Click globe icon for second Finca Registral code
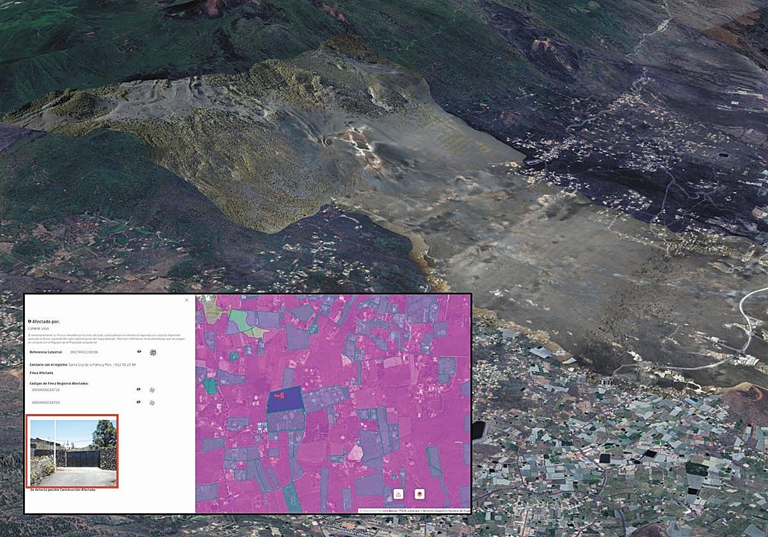 pos(152,403)
